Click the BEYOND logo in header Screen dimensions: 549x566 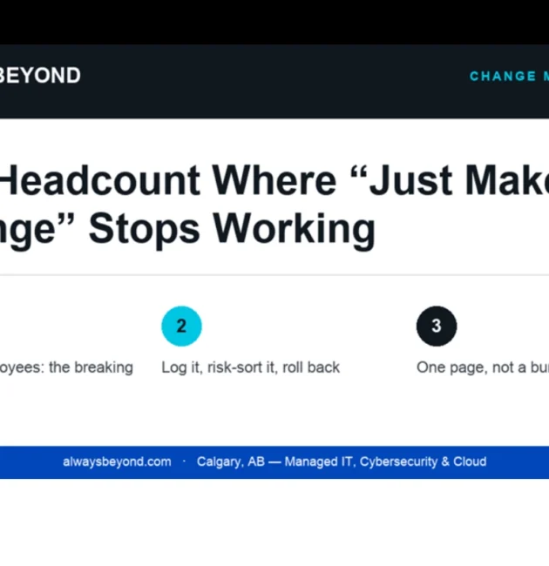tap(40, 76)
